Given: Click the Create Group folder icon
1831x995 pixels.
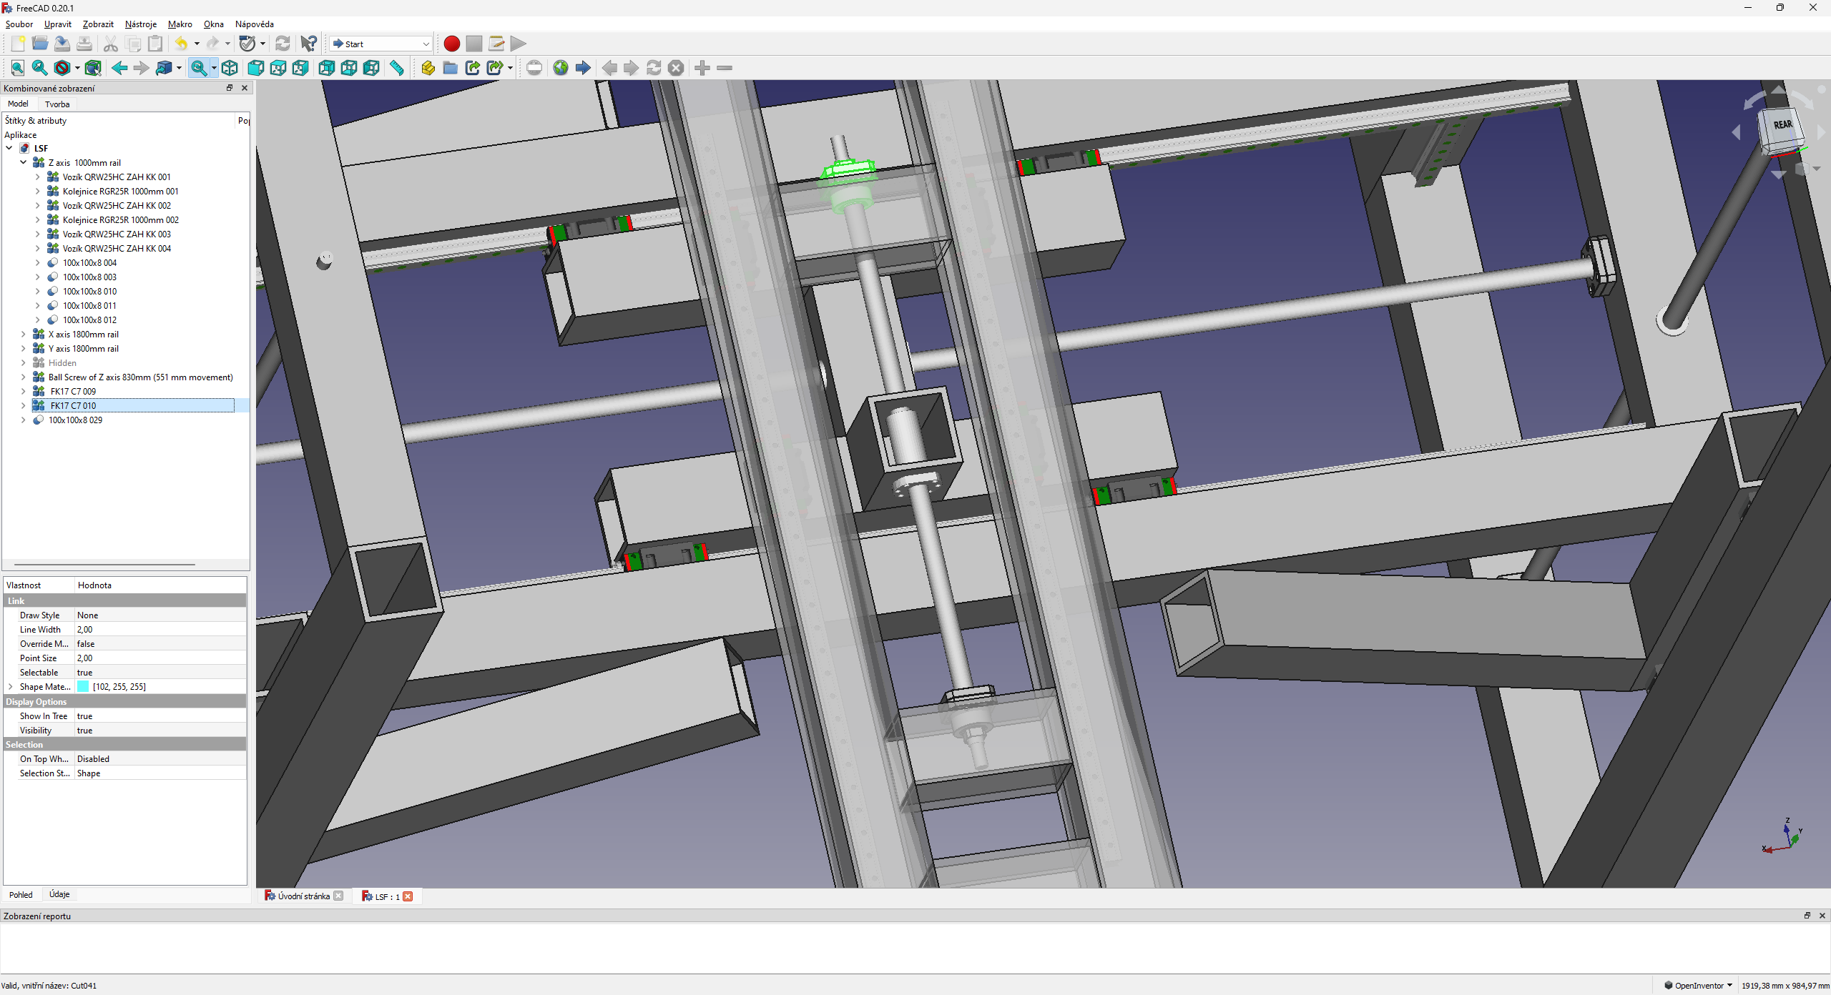Looking at the screenshot, I should [450, 68].
